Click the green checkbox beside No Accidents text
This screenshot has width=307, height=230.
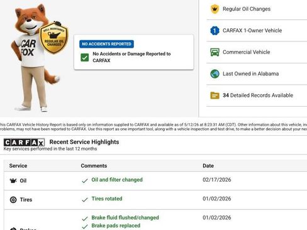85,57
